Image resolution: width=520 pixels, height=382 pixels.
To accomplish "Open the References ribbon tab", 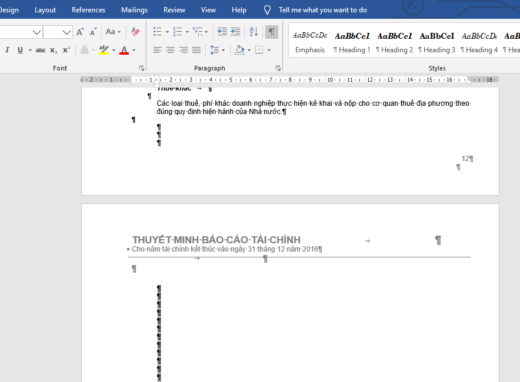I will (89, 10).
